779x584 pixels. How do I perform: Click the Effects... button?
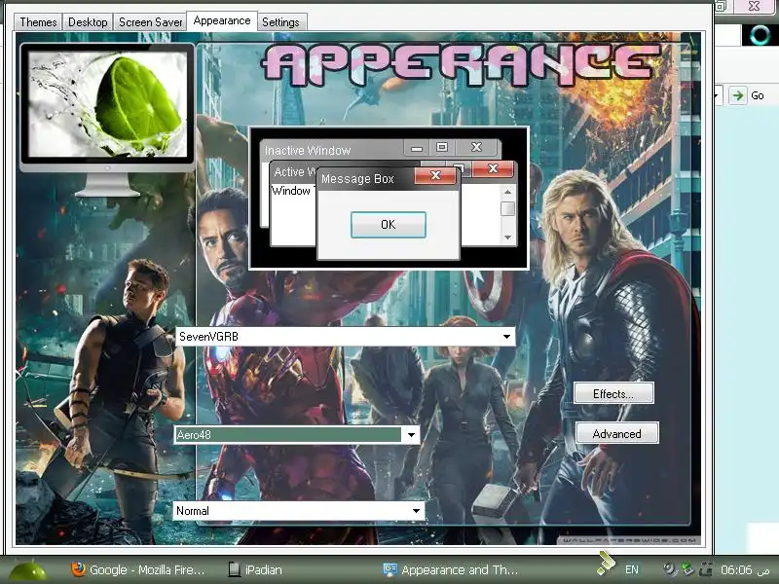[x=613, y=393]
